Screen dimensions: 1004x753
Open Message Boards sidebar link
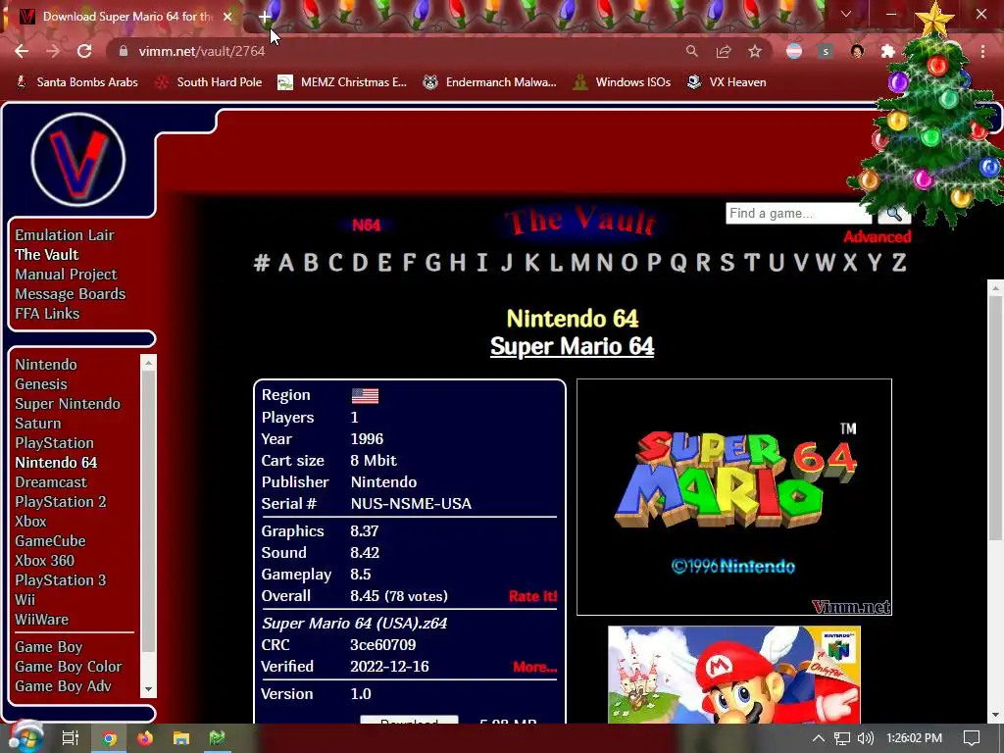point(71,294)
